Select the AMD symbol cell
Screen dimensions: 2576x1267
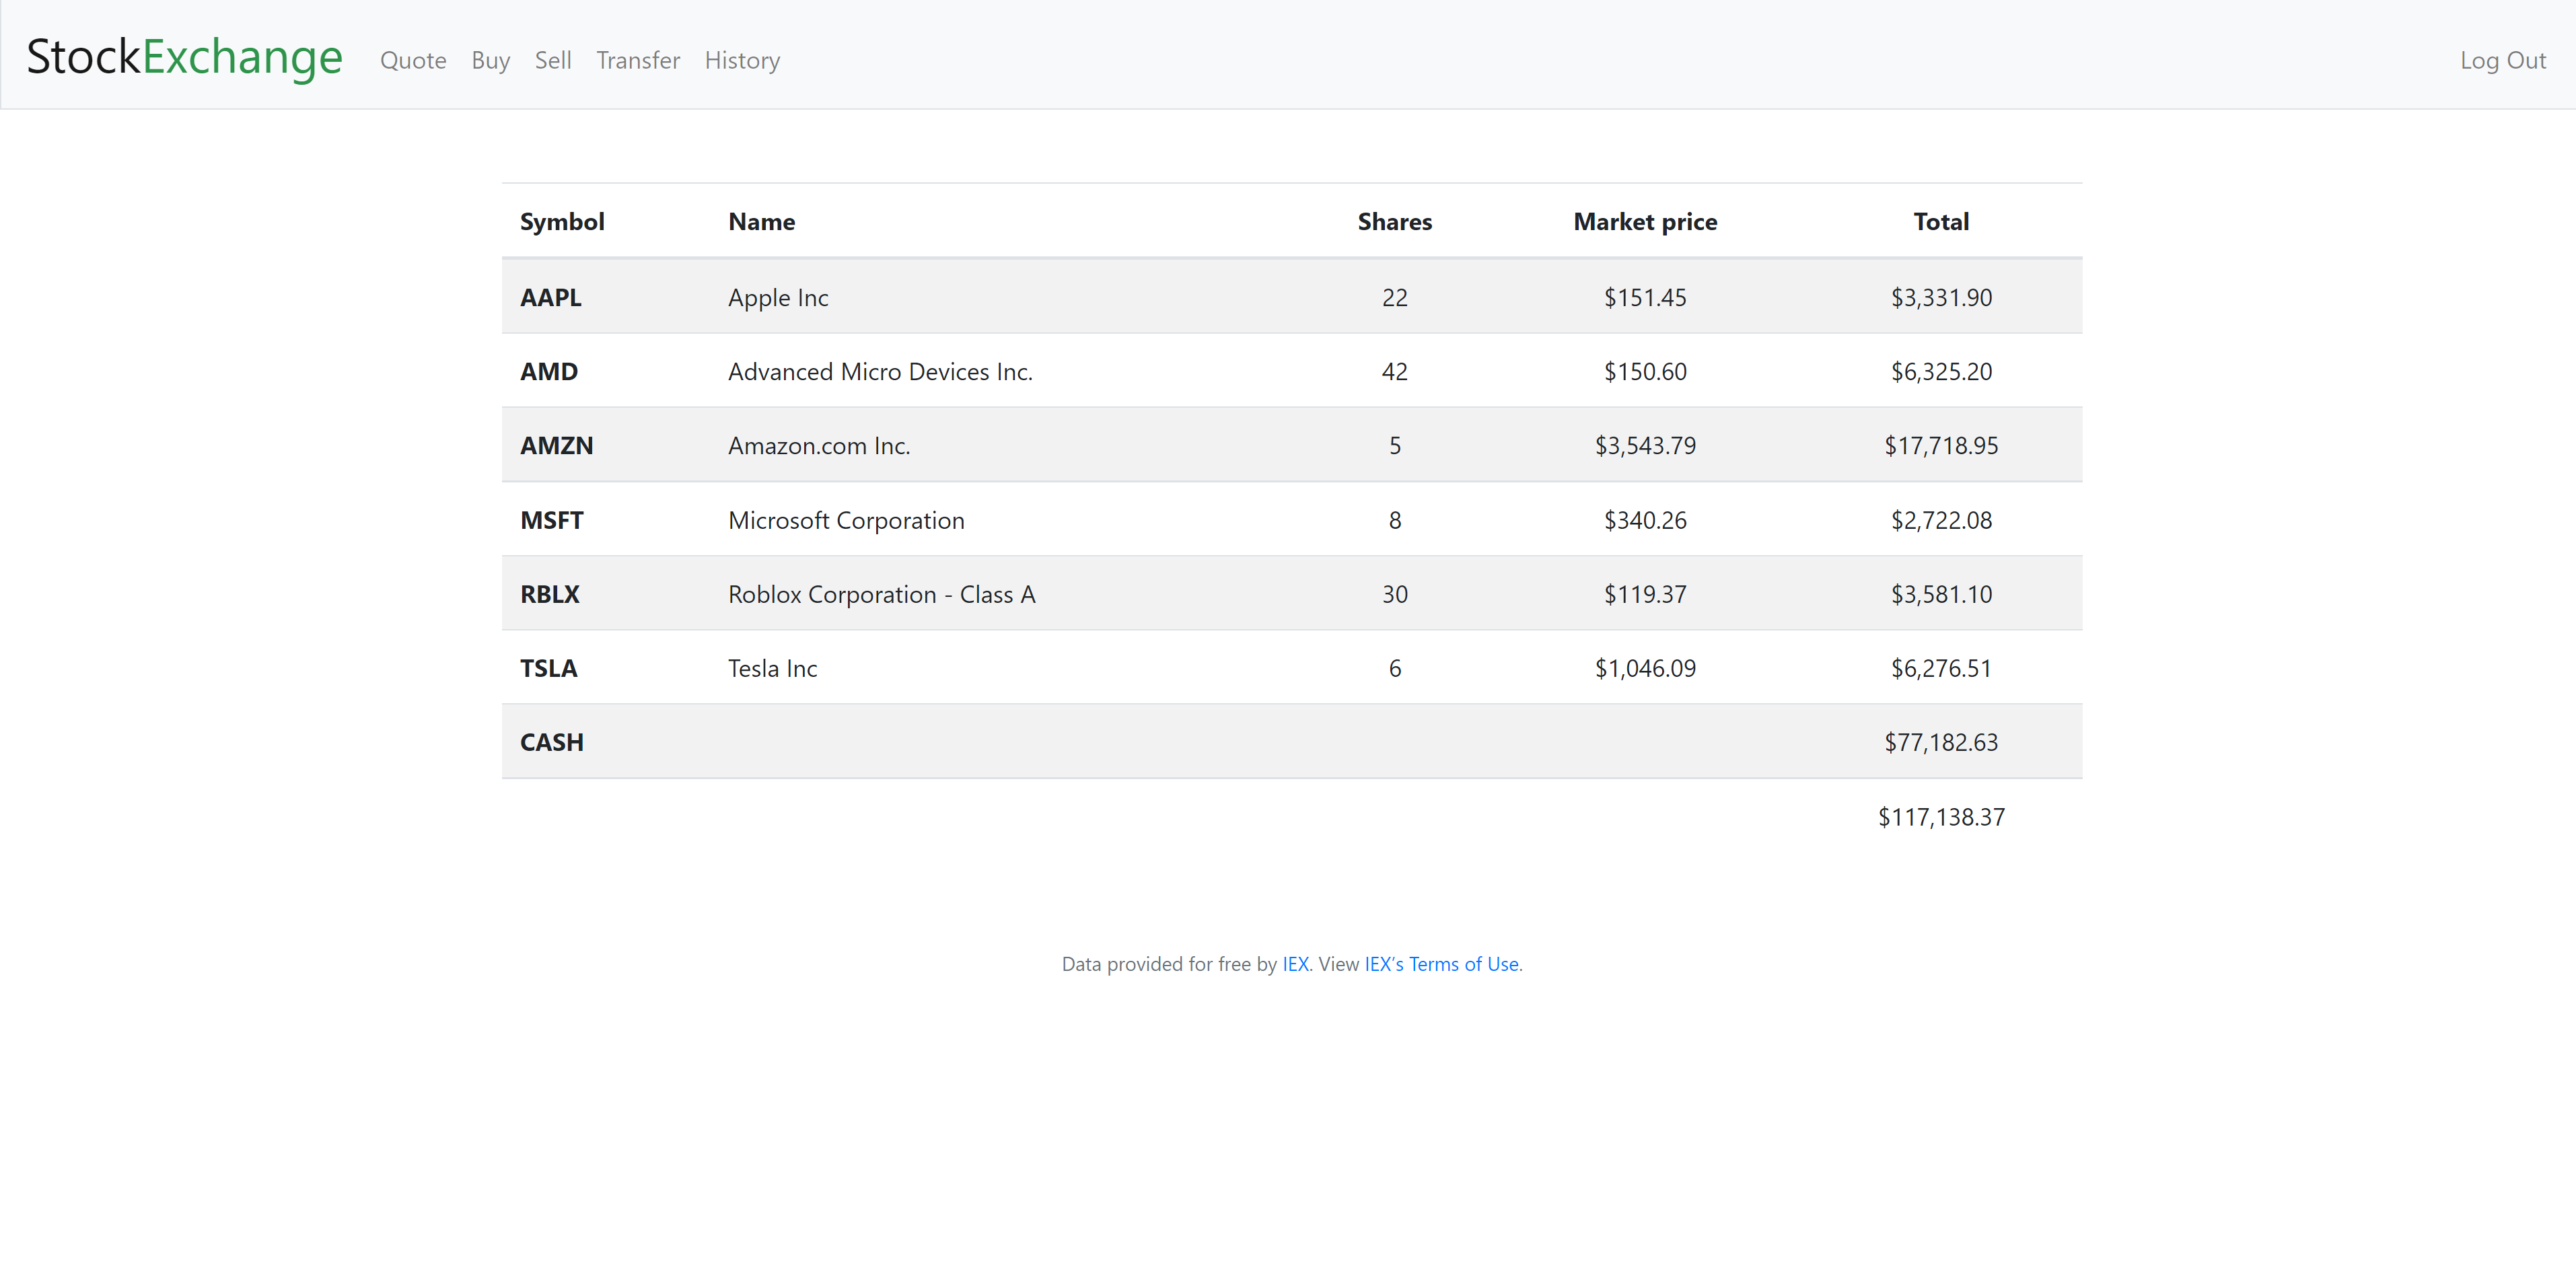click(x=549, y=372)
